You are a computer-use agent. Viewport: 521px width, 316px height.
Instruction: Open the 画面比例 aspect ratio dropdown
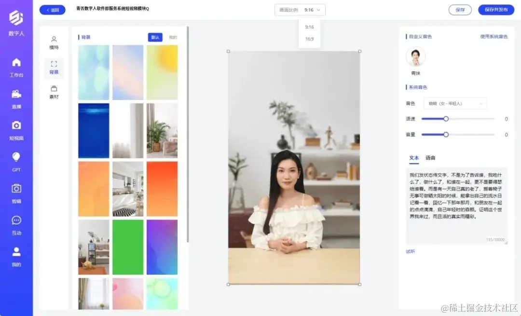click(300, 10)
